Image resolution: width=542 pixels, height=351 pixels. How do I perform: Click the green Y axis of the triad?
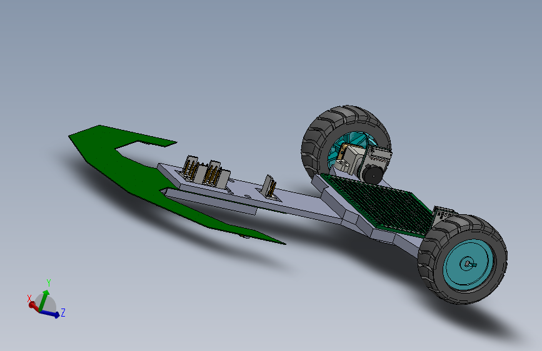point(44,300)
